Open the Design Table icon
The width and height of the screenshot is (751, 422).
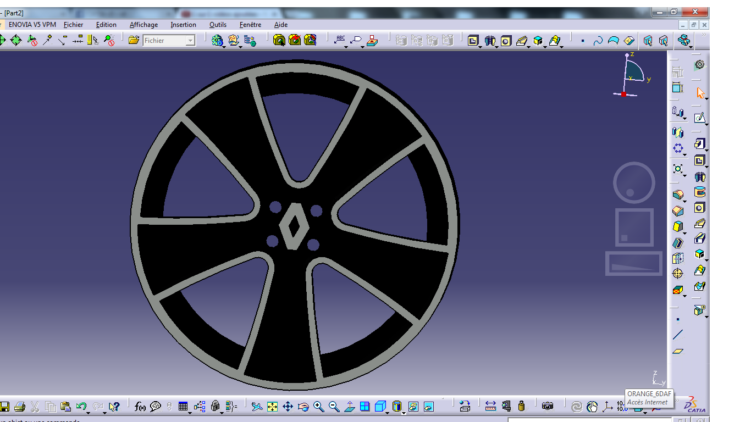click(x=183, y=407)
